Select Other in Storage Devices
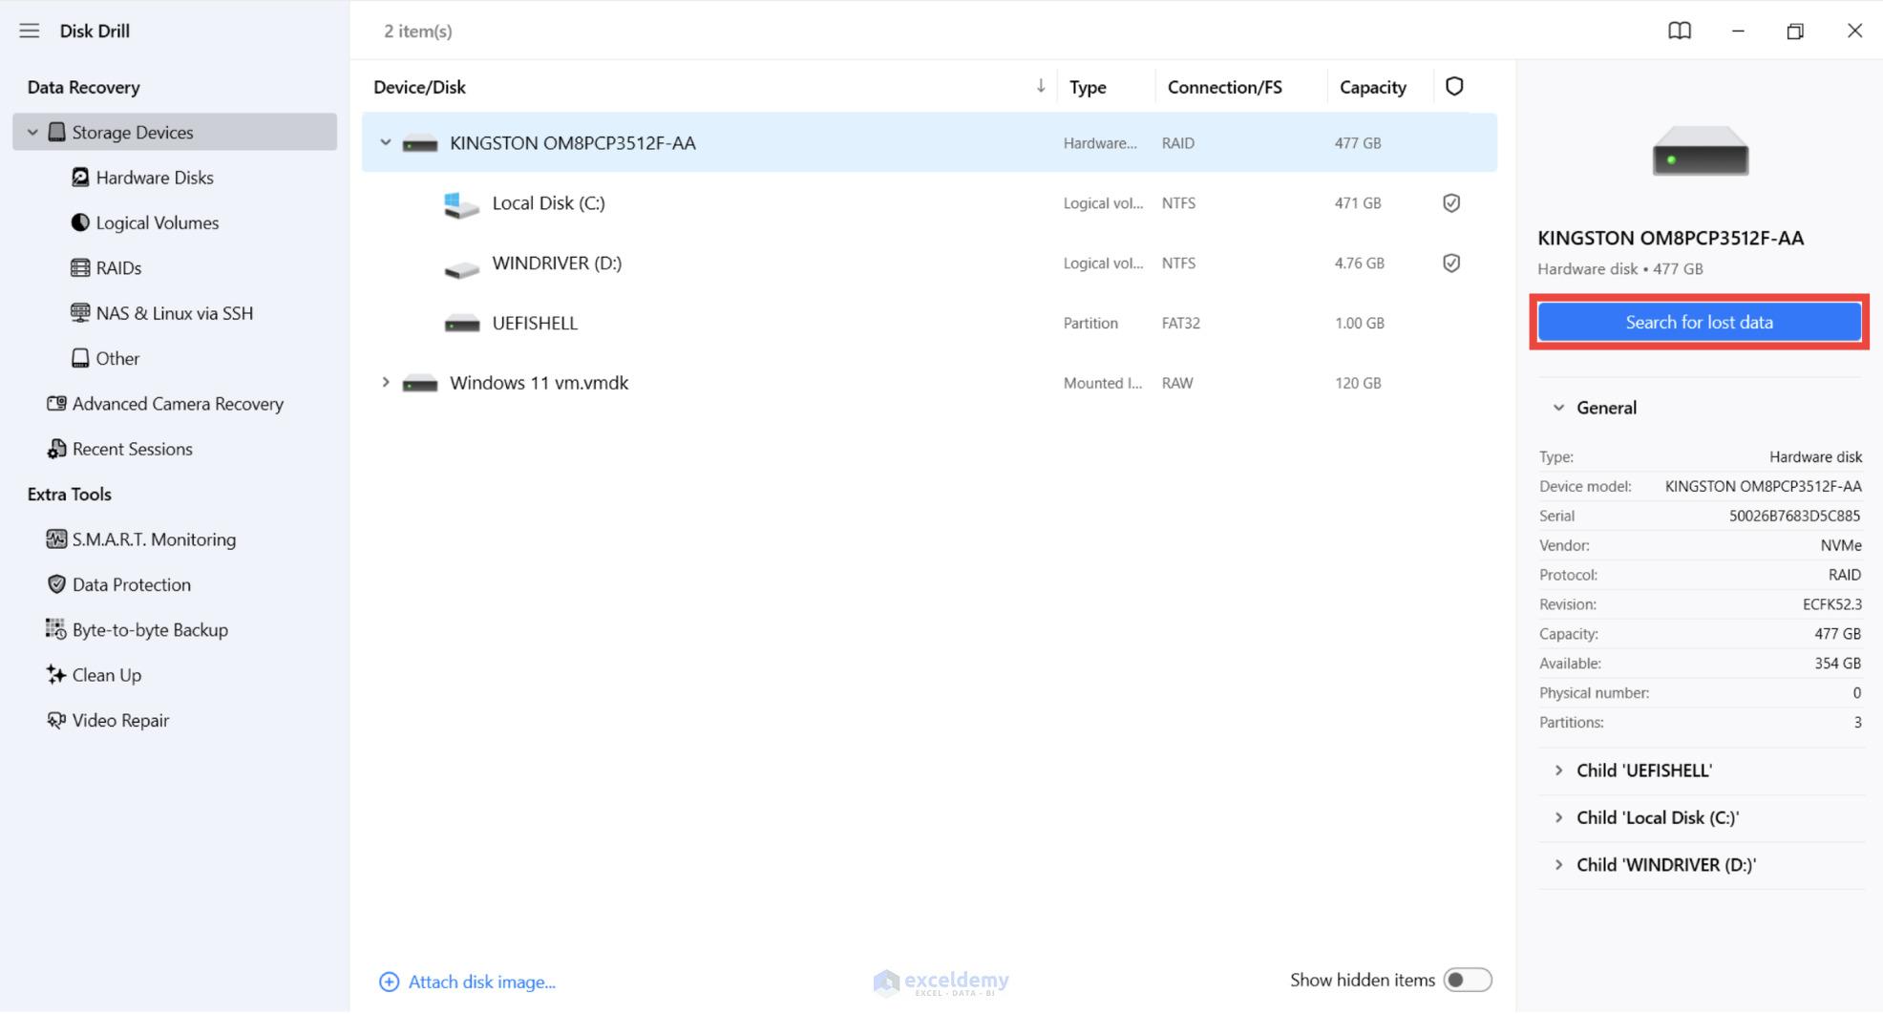Screen dimensions: 1883x1014 (x=117, y=358)
